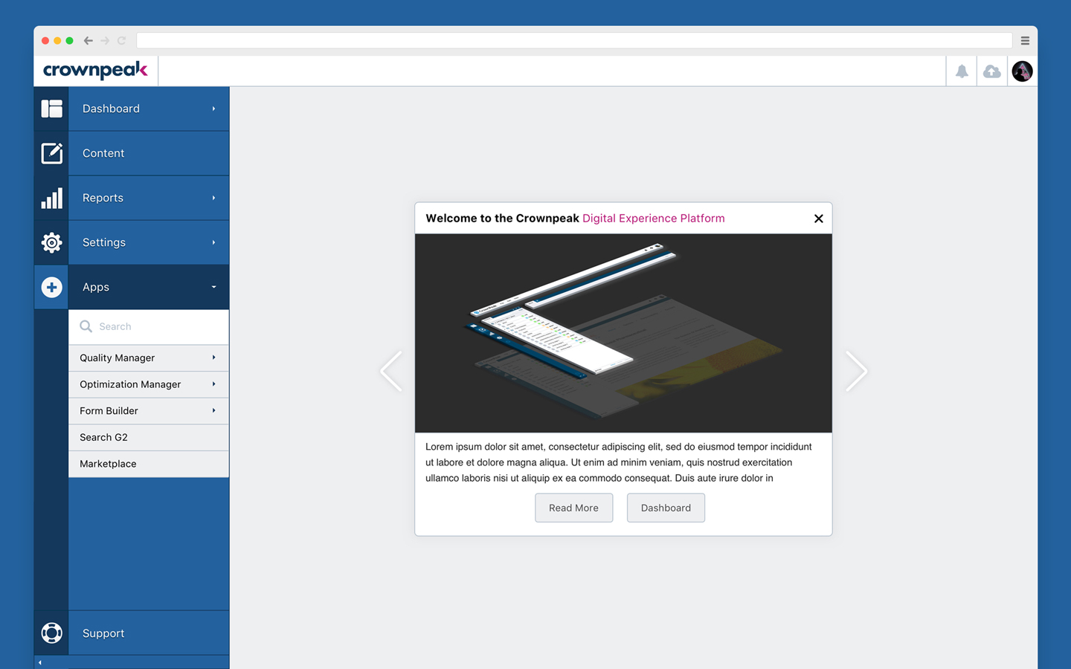Open the Reports menu item
The width and height of the screenshot is (1071, 669).
click(x=149, y=198)
